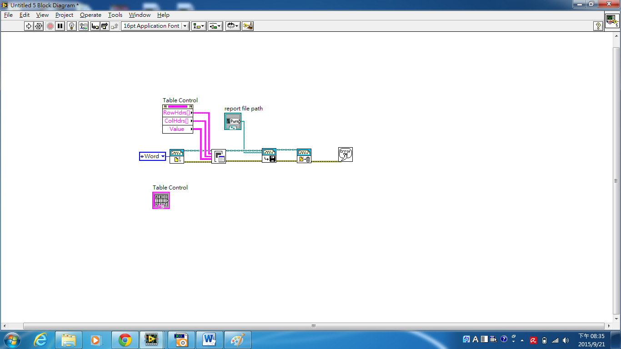Open the Help menu

tap(163, 15)
